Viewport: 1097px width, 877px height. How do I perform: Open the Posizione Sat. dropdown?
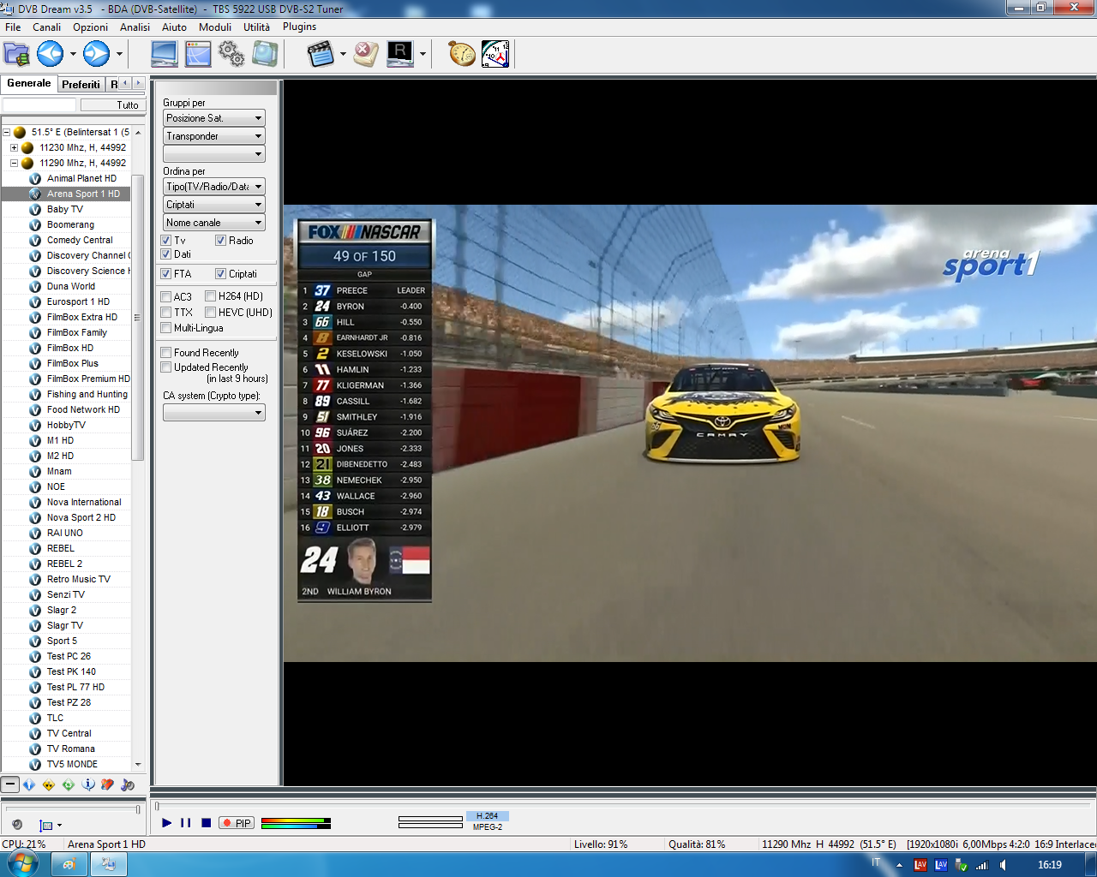point(214,118)
